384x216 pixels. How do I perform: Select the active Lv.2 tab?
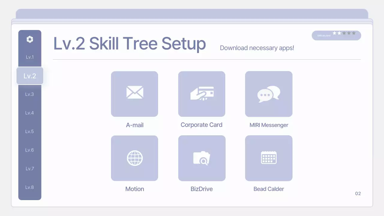pyautogui.click(x=30, y=76)
